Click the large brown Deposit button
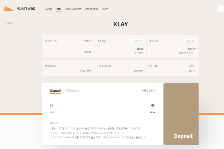The width and height of the screenshot is (224, 149). [x=181, y=114]
